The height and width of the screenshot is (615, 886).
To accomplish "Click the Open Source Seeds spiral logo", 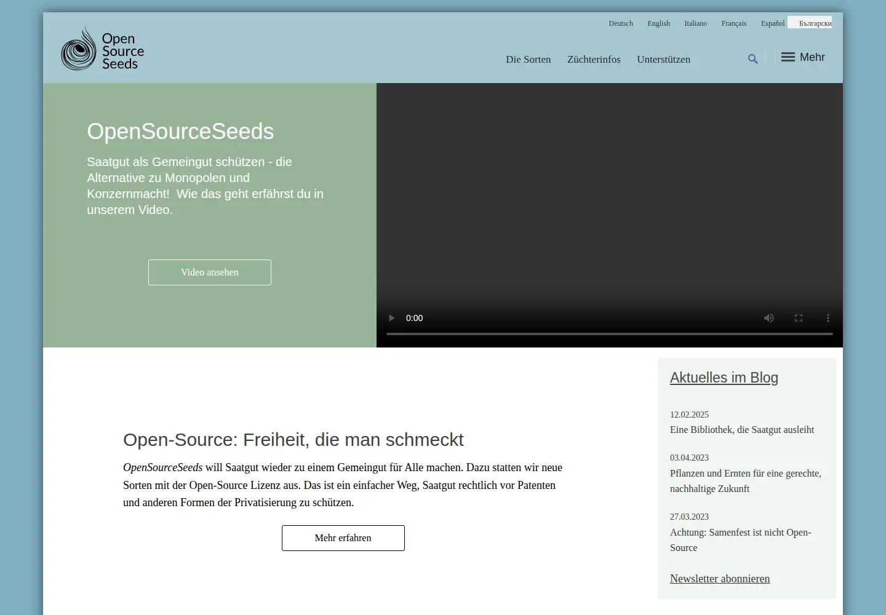I will (x=102, y=48).
